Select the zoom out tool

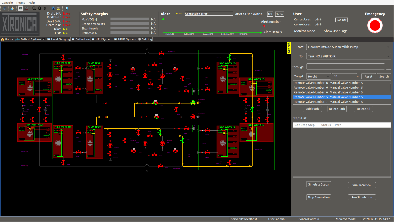39,8
